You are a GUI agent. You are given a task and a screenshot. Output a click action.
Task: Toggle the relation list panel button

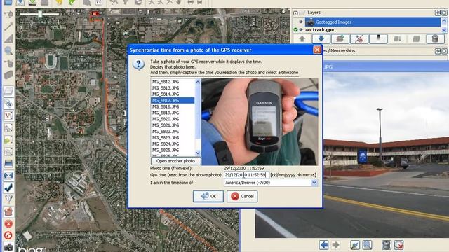8,115
